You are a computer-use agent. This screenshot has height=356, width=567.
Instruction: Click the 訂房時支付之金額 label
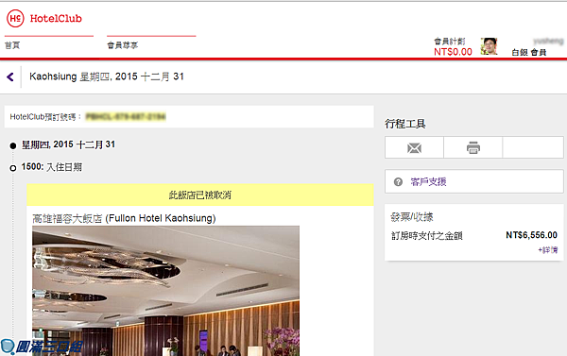[427, 236]
